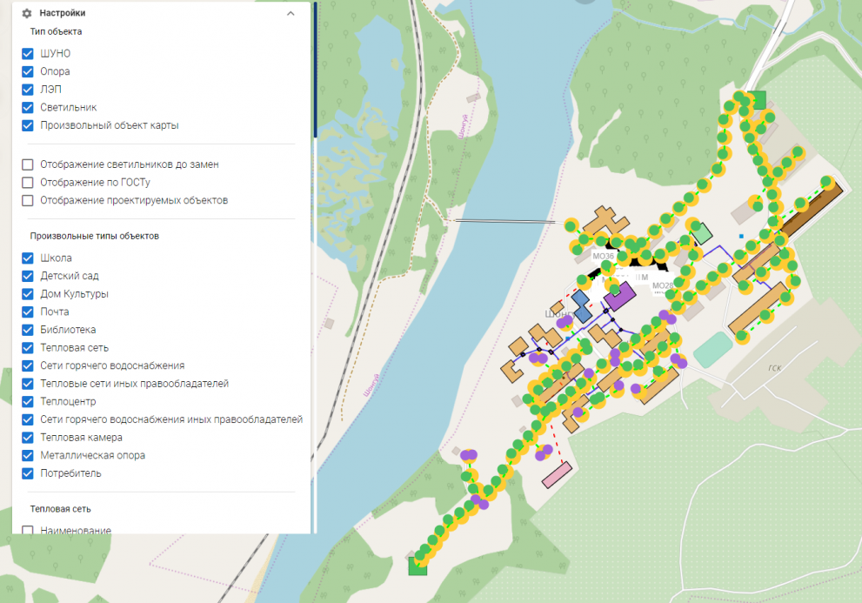This screenshot has width=862, height=603.
Task: Select the green square marker near top road
Action: point(758,99)
